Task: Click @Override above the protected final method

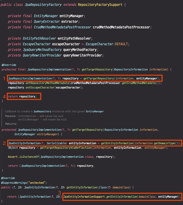Action: tap(9, 65)
